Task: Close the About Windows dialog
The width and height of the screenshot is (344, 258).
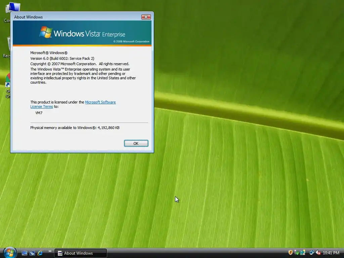Action: click(146, 17)
